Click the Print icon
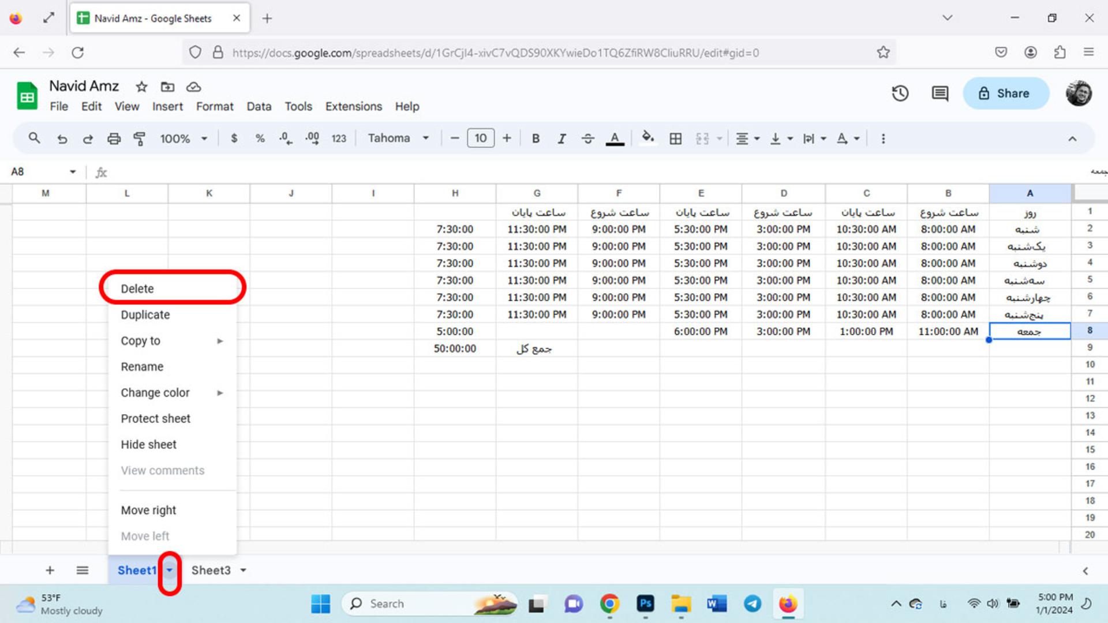Viewport: 1108px width, 623px height. coord(114,138)
